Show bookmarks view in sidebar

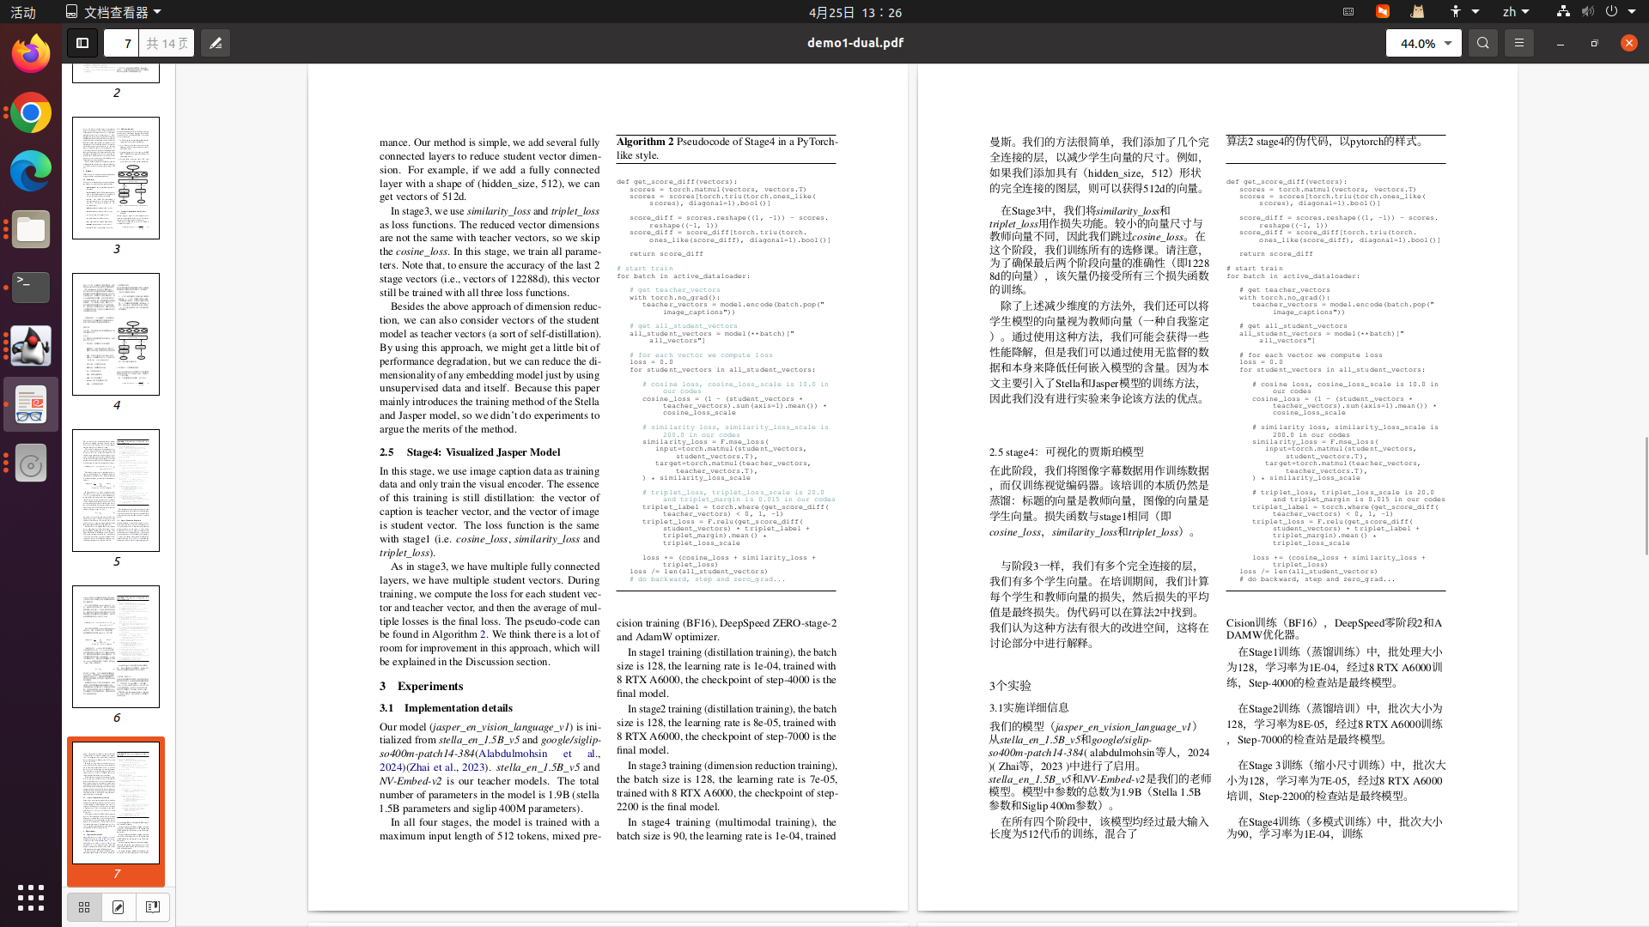click(153, 907)
